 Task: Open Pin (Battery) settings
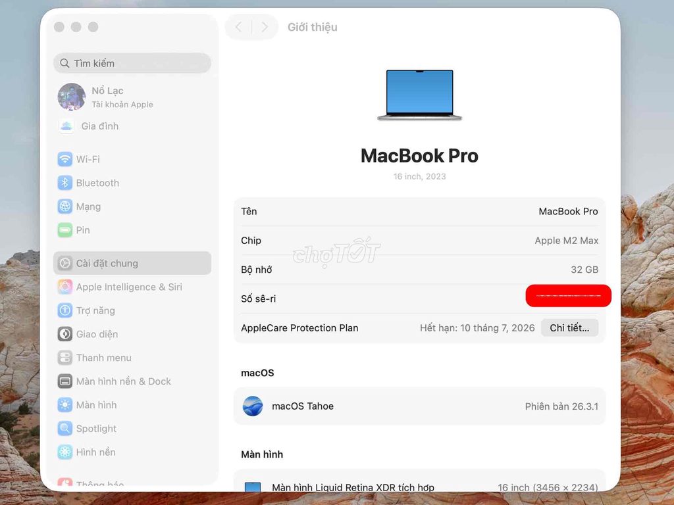pyautogui.click(x=82, y=230)
